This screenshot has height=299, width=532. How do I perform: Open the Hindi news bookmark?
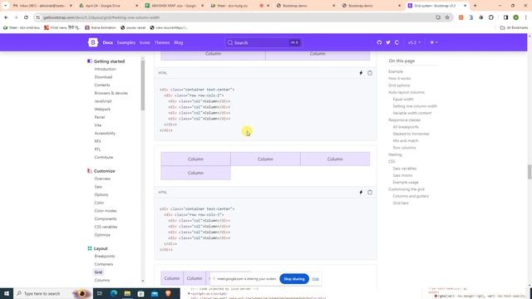point(62,27)
